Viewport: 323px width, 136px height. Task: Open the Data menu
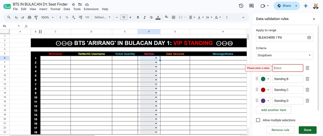[x=67, y=9]
